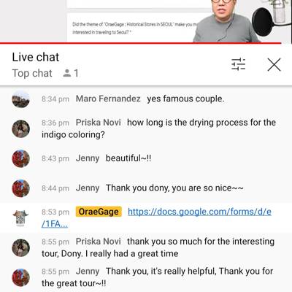
Task: Open the Top chat mode selector
Action: pos(32,73)
